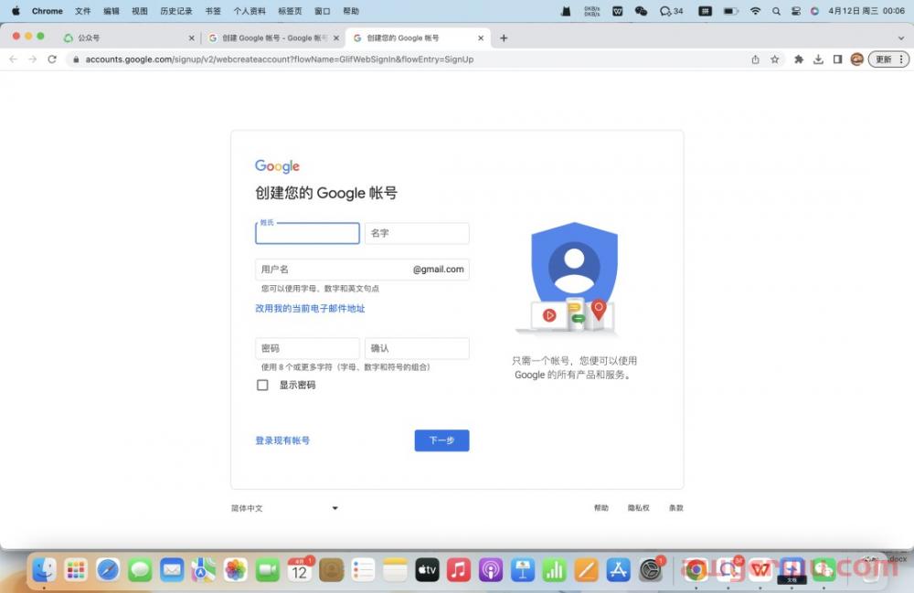Open a new tab with plus icon
This screenshot has height=593, width=914.
click(x=504, y=37)
